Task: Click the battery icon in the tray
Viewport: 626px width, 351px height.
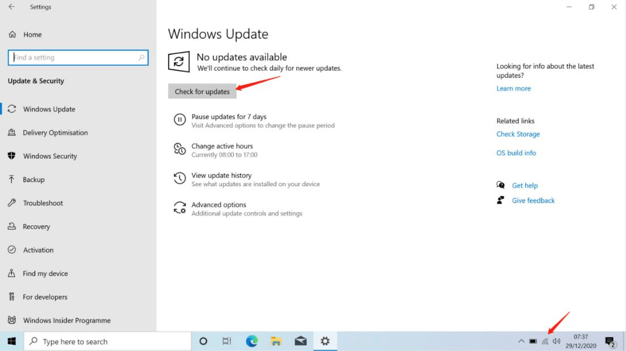Action: (x=533, y=341)
